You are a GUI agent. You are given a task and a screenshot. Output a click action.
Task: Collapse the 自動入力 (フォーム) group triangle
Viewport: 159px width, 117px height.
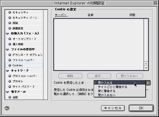pyautogui.click(x=7, y=34)
